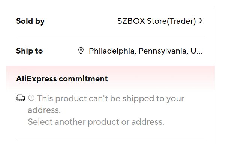Click the Sold by label
The width and height of the screenshot is (226, 144).
30,21
